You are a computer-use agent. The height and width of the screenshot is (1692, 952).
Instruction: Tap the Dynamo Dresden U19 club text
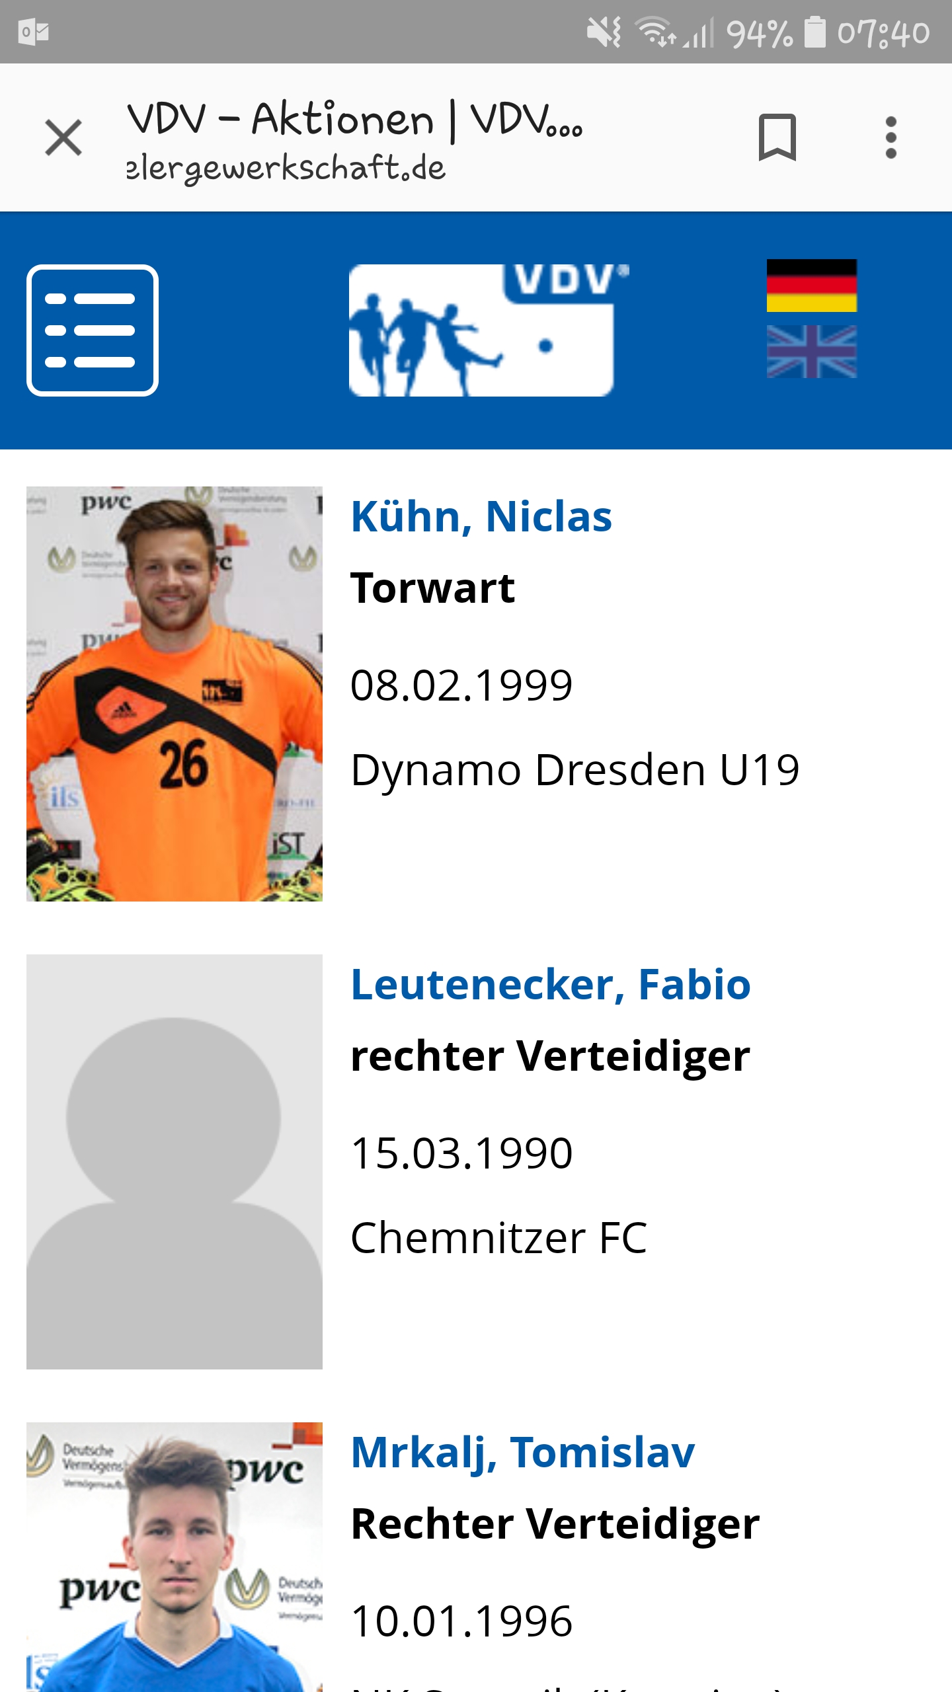pos(575,771)
